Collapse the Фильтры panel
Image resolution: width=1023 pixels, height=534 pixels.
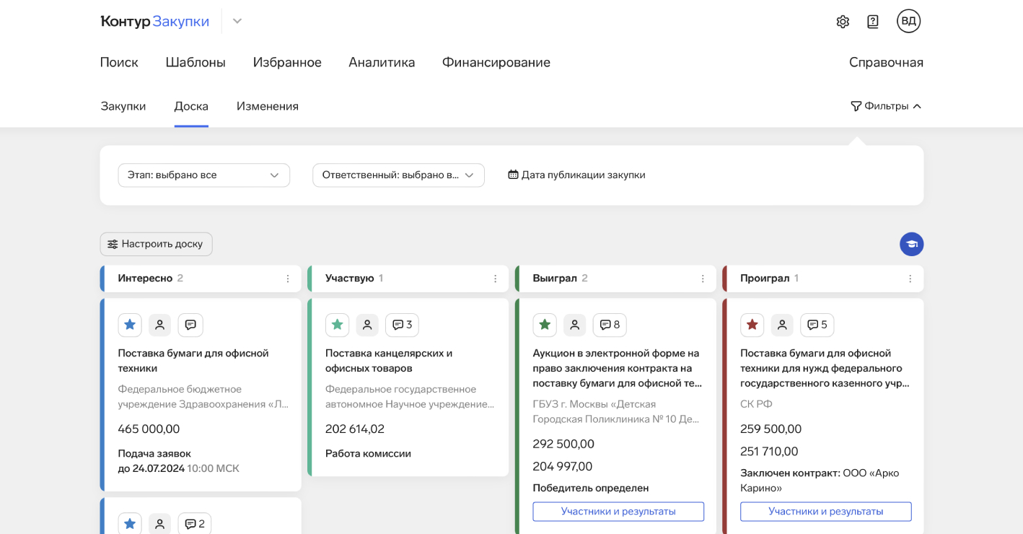click(886, 106)
